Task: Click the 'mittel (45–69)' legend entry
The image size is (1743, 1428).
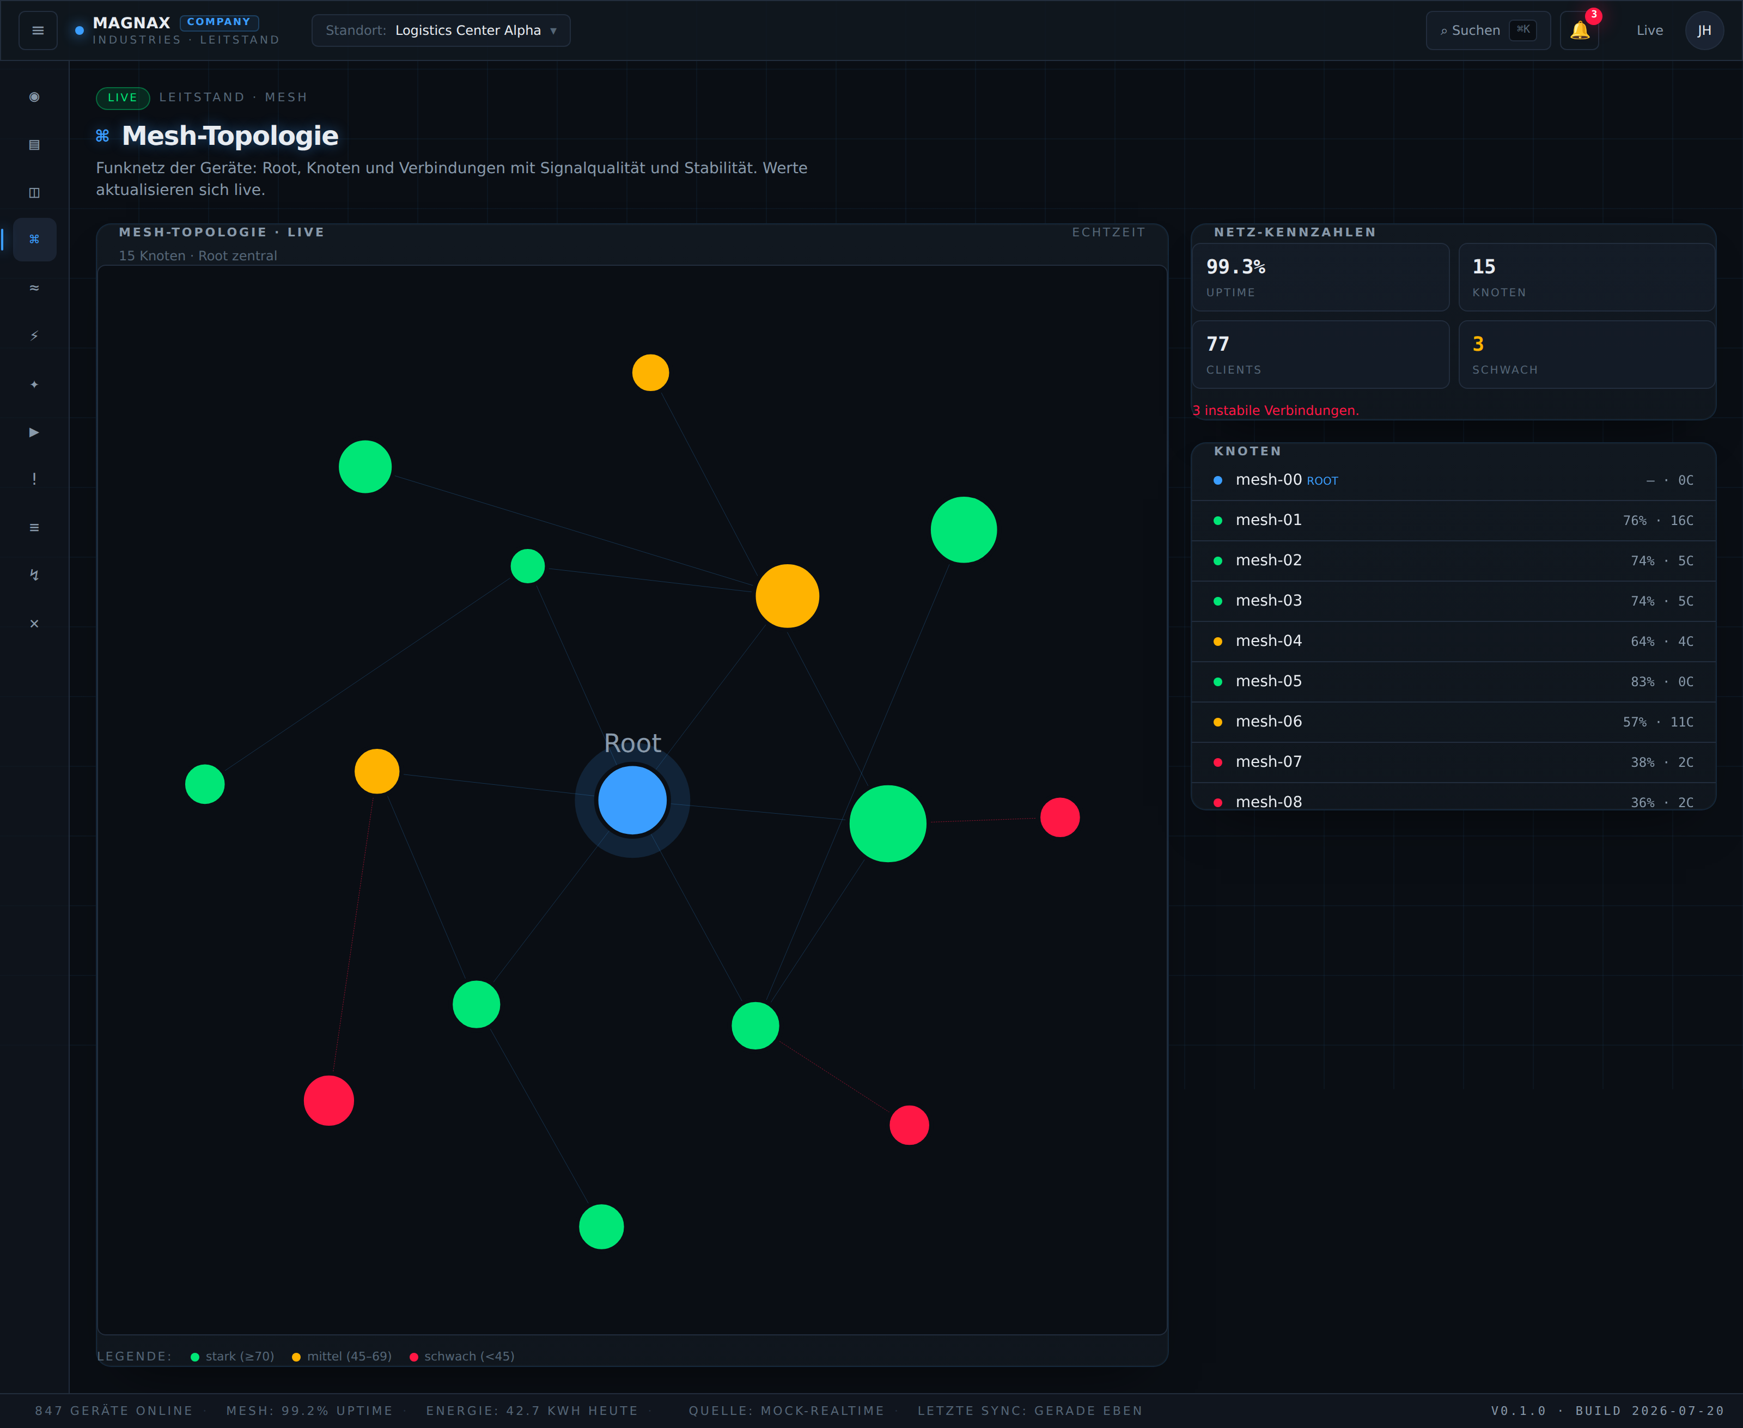Action: [342, 1357]
